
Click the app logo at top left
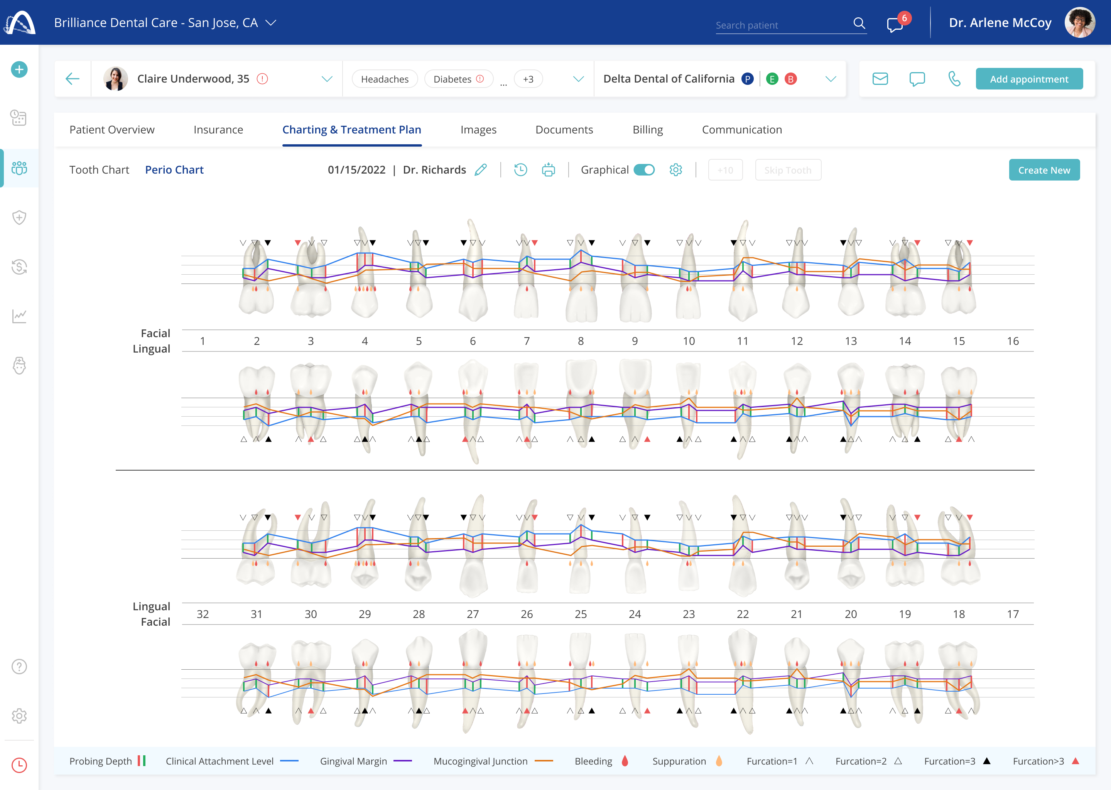(x=19, y=22)
